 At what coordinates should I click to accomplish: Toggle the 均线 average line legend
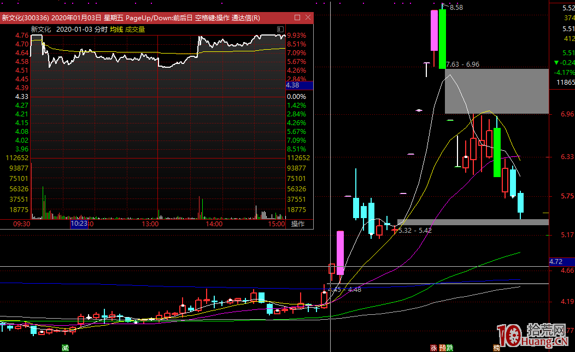pos(116,30)
